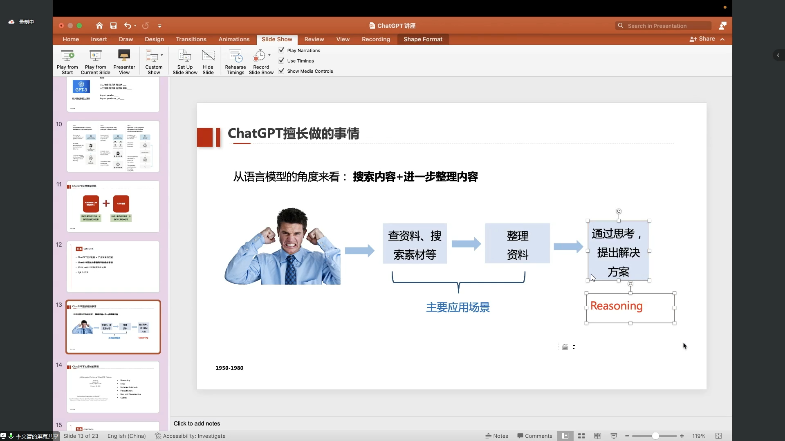The width and height of the screenshot is (785, 441).
Task: Expand the Record Slide Show dropdown arrow
Action: pos(269,55)
